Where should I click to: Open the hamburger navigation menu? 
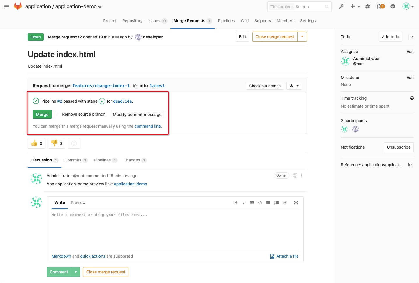tap(6, 6)
